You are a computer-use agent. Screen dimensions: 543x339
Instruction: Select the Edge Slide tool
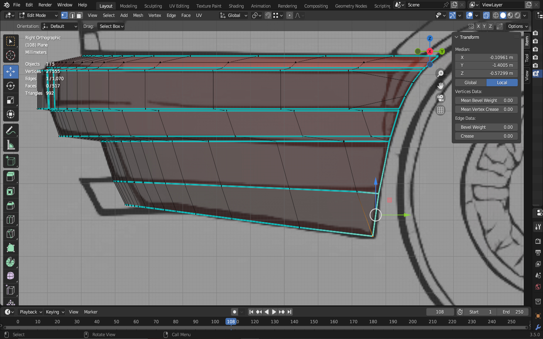[x=11, y=290]
